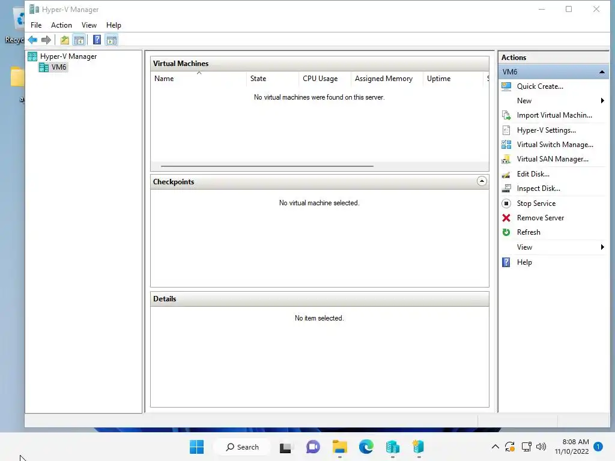Open Virtual Switch Manager

pos(554,145)
